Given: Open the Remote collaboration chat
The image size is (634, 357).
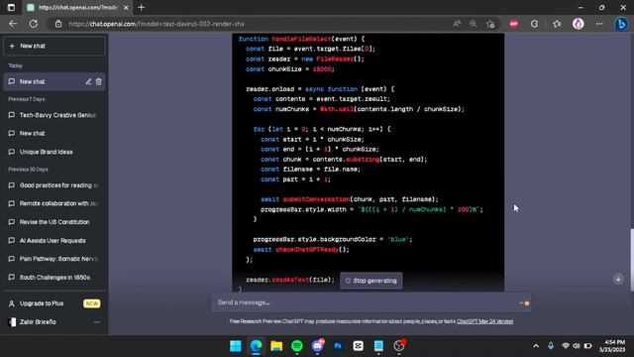Looking at the screenshot, I should pos(54,203).
